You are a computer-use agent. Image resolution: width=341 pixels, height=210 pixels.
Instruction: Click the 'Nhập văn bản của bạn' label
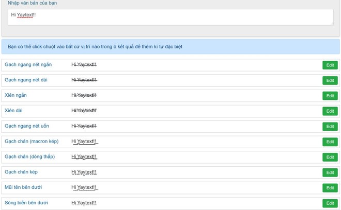click(32, 3)
